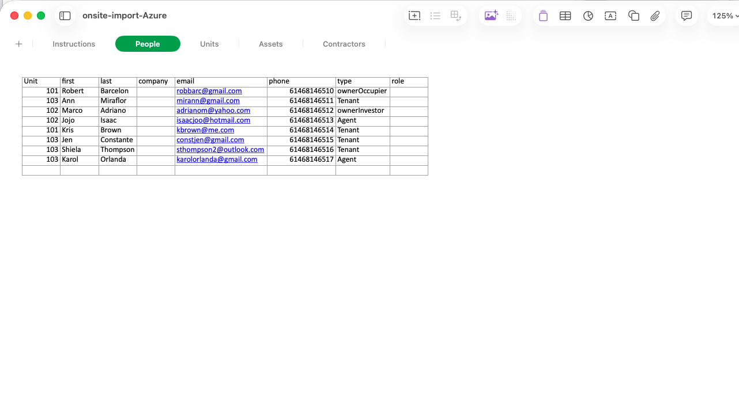Open link constjen@gmail.com
This screenshot has width=739, height=415.
210,140
